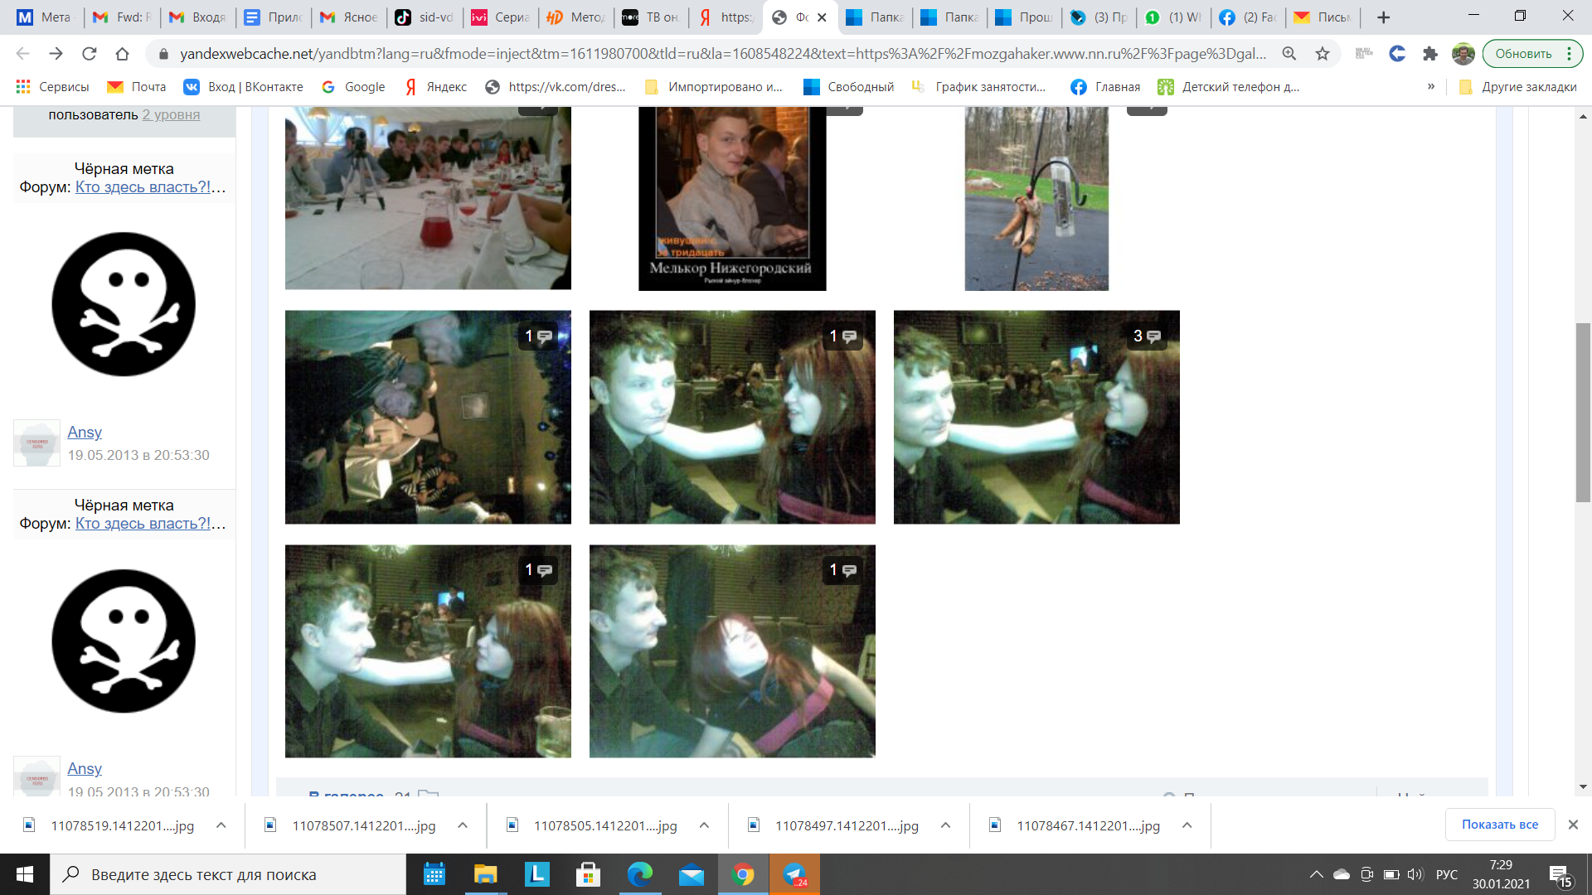The width and height of the screenshot is (1592, 895).
Task: Expand options for 11078505 download
Action: click(x=704, y=825)
